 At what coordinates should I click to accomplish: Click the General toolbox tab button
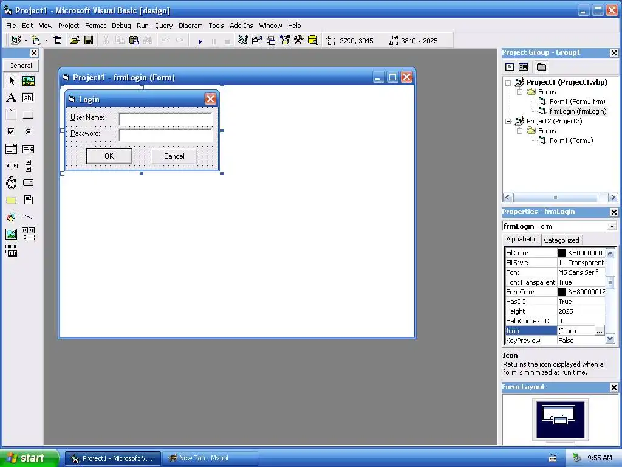point(21,66)
